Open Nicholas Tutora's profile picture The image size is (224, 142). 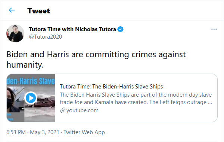point(15,33)
